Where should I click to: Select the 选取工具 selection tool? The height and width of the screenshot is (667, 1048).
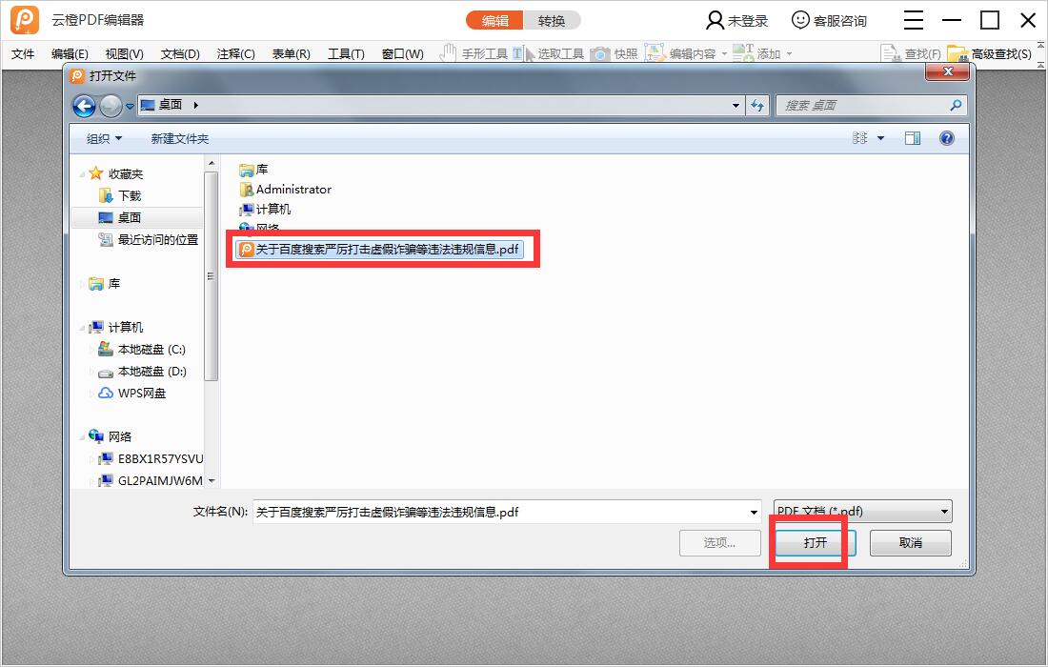tap(548, 53)
